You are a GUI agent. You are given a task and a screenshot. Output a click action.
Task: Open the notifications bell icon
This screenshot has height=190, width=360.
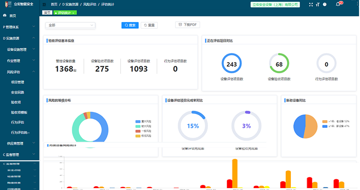[338, 5]
